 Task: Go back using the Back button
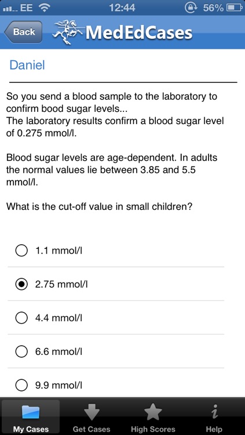pos(23,32)
